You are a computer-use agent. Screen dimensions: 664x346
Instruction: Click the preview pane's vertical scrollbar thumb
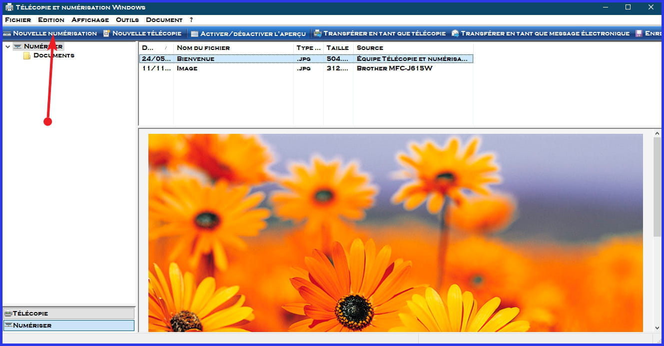[x=657, y=187]
